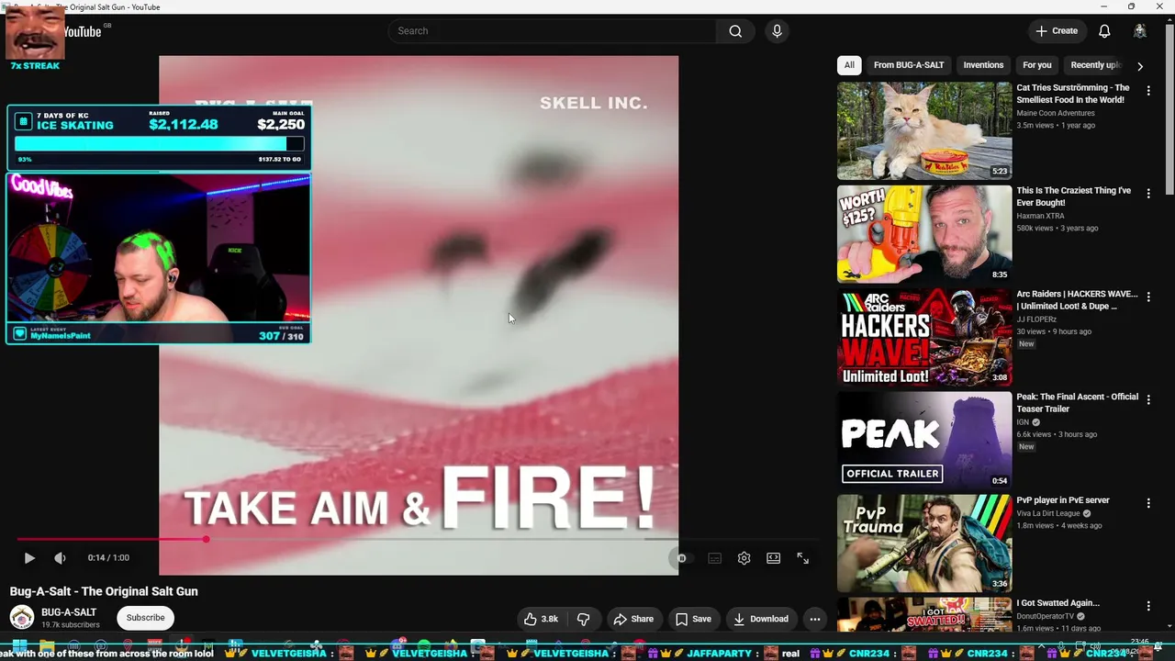This screenshot has height=661, width=1175.
Task: Open options for Arc Raiders video
Action: (1148, 297)
